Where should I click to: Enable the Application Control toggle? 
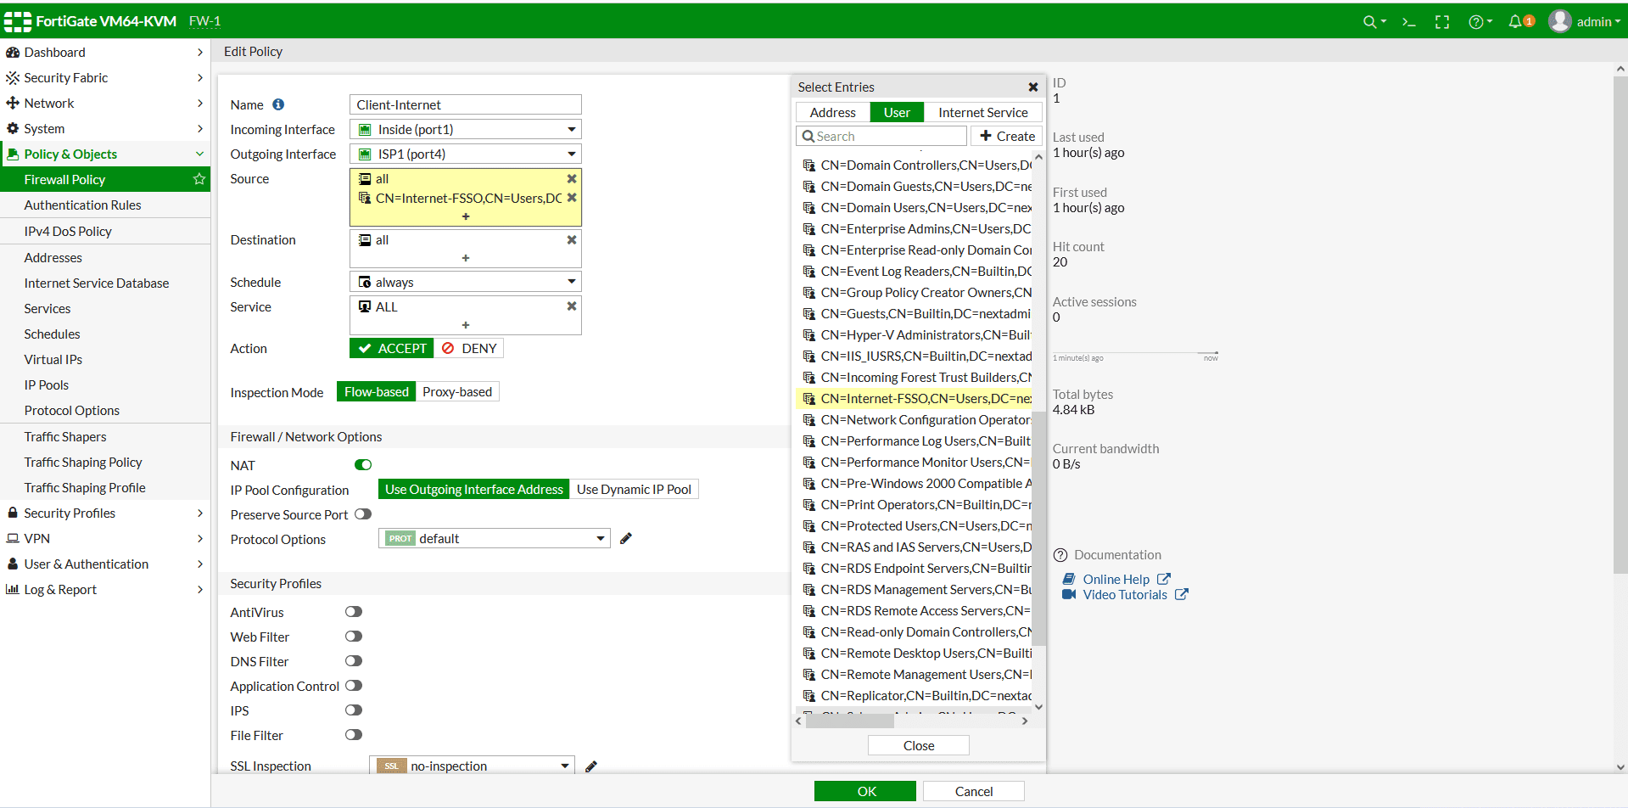point(354,685)
